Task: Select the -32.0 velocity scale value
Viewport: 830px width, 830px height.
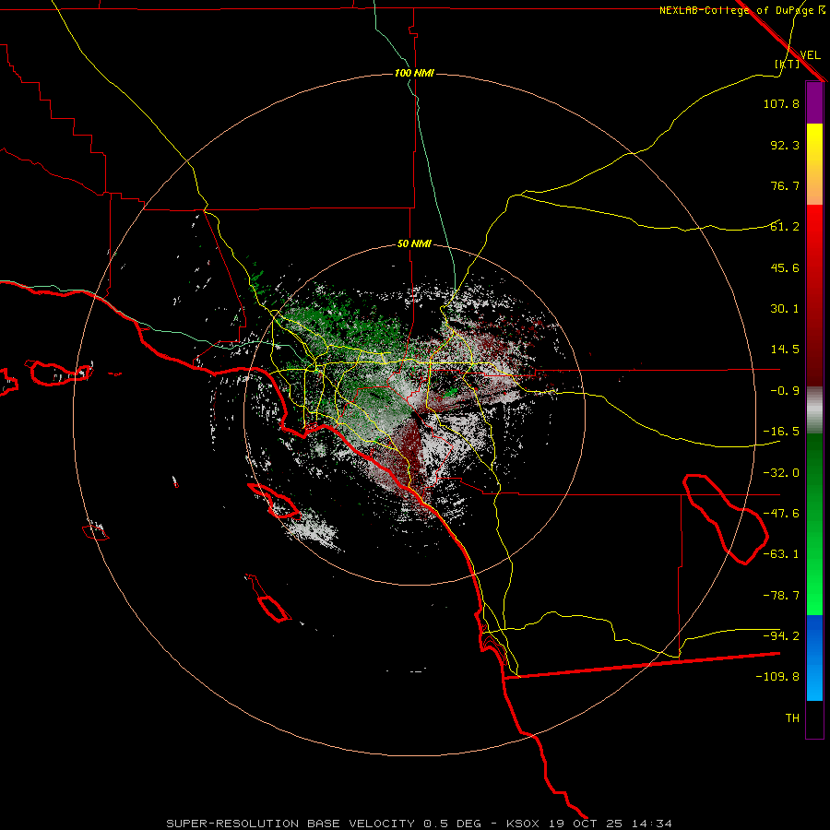Action: pyautogui.click(x=781, y=473)
